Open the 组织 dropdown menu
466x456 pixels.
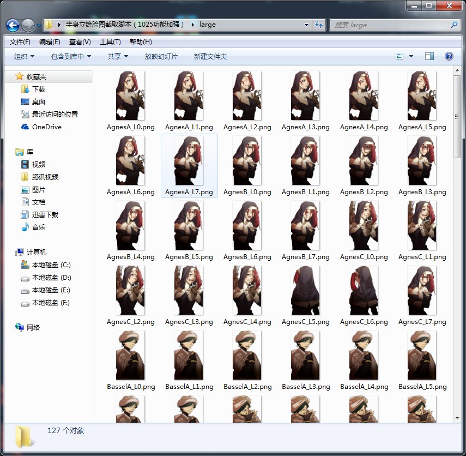(24, 57)
